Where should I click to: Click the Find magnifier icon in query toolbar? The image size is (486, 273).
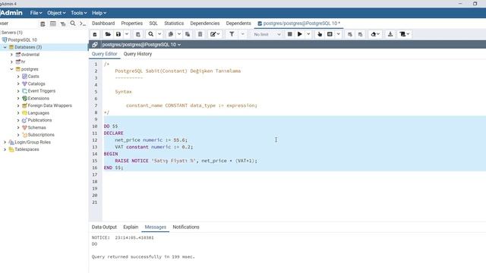(x=150, y=34)
